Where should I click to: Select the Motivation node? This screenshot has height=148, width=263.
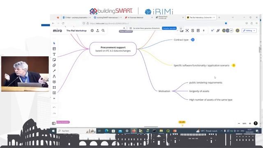164,91
